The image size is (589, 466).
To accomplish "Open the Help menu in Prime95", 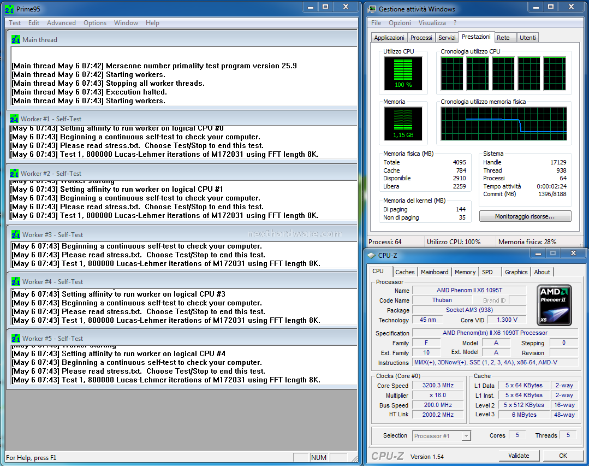I will 152,23.
